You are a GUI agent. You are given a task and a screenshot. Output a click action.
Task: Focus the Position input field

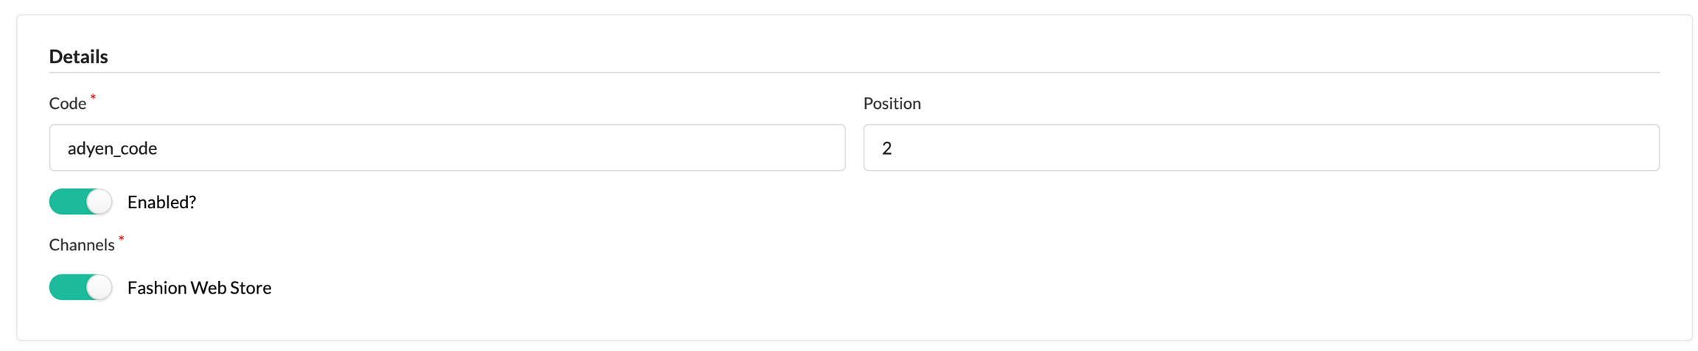(1260, 148)
